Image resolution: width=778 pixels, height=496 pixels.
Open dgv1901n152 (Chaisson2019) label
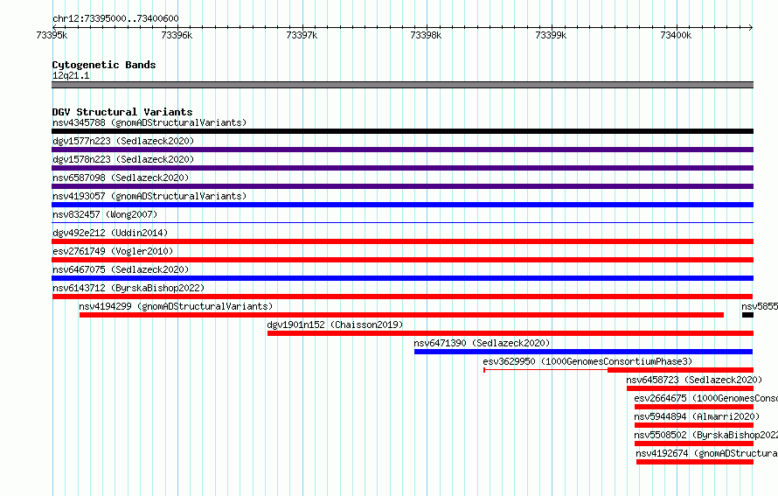[335, 325]
